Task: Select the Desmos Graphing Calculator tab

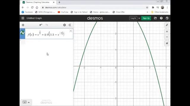Action: (38, 2)
